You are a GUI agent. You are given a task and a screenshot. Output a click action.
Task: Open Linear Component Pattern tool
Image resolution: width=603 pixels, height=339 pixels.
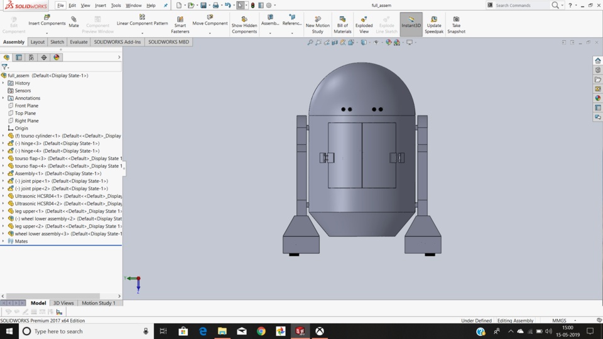click(143, 21)
